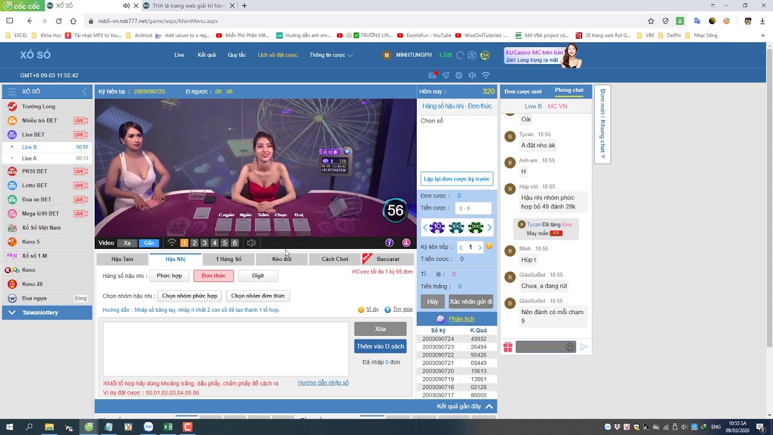Viewport: 773px width, 435px height.
Task: Switch video view to Xa
Action: click(x=127, y=243)
